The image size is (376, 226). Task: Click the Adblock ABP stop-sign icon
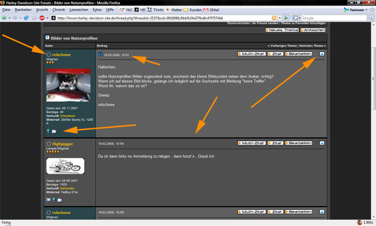(41, 18)
